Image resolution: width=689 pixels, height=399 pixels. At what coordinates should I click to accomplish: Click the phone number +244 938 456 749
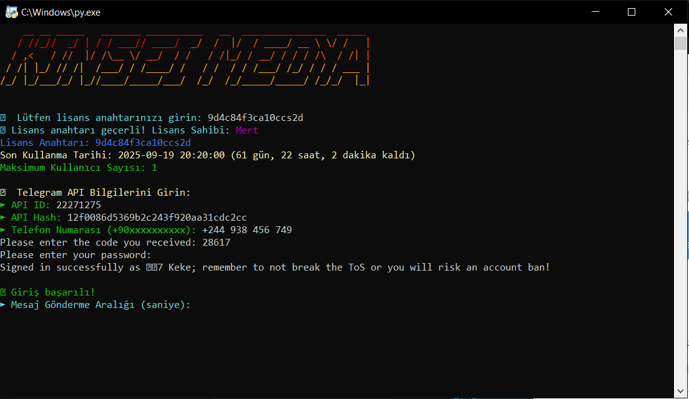click(x=247, y=230)
